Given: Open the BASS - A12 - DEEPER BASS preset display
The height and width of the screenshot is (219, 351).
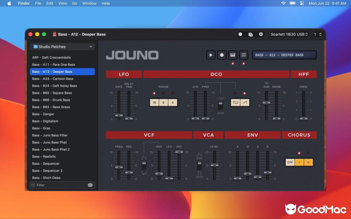Looking at the screenshot, I should (284, 55).
